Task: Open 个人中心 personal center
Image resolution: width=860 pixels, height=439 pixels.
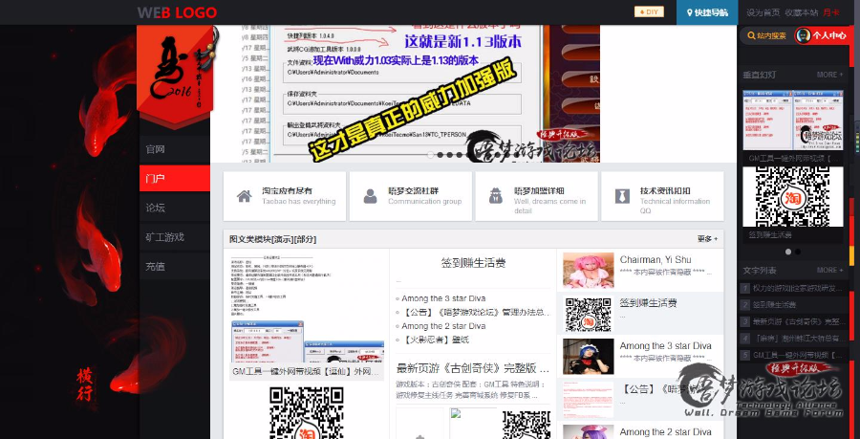Action: pyautogui.click(x=829, y=35)
